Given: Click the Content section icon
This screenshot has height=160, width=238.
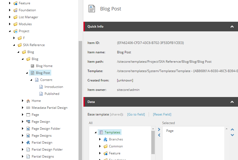Looking at the screenshot, I should click(x=37, y=80).
